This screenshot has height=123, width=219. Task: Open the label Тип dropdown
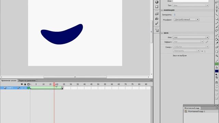[x=191, y=5]
